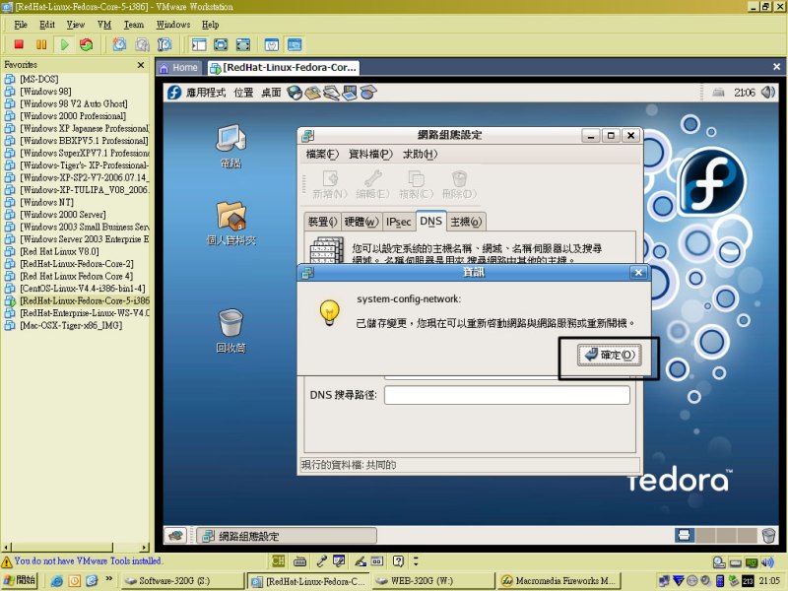Viewport: 788px width, 591px height.
Task: Click the Windows 開始 Start button
Action: click(x=19, y=580)
